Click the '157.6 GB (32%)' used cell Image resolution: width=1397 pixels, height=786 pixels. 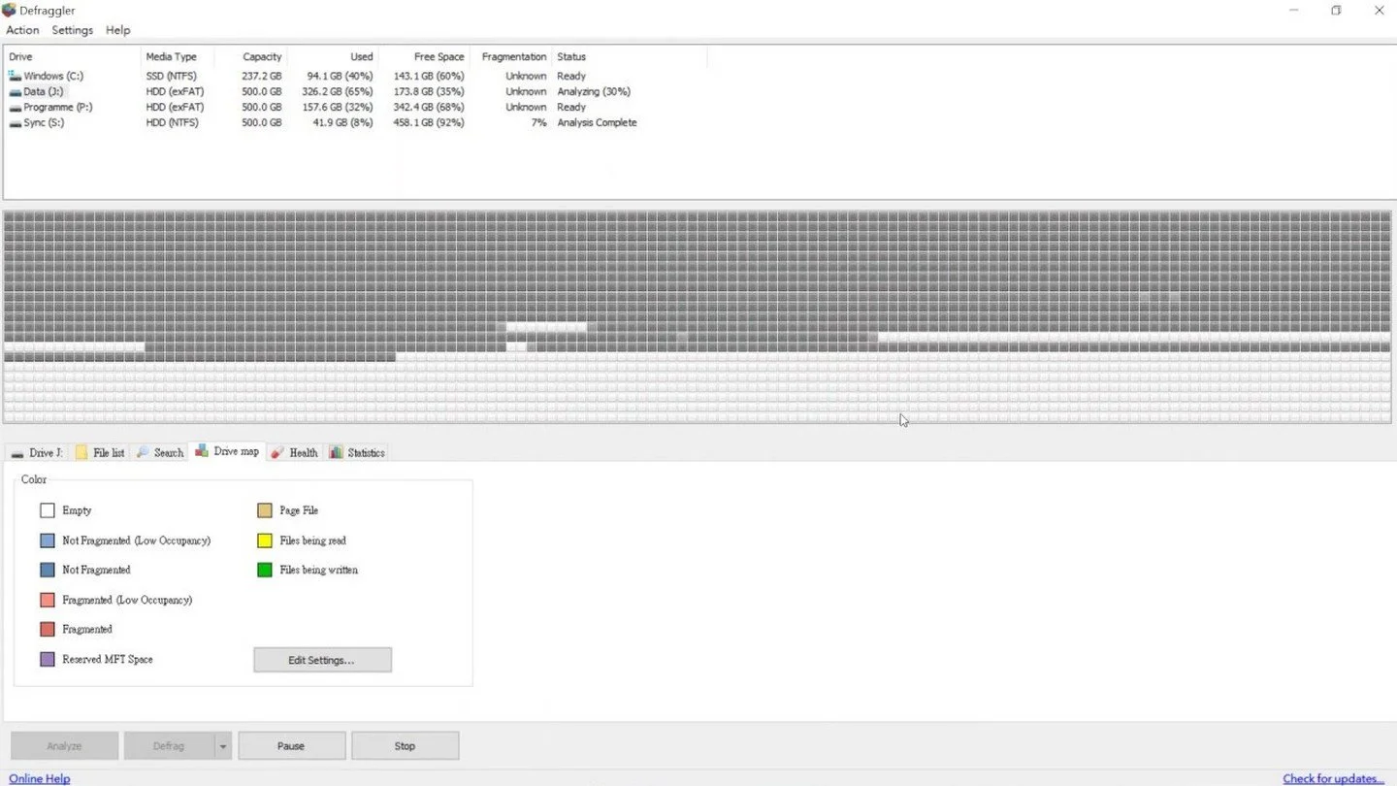pos(338,107)
